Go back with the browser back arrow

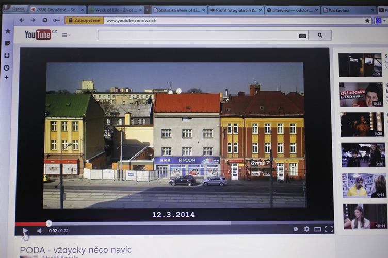click(22, 20)
